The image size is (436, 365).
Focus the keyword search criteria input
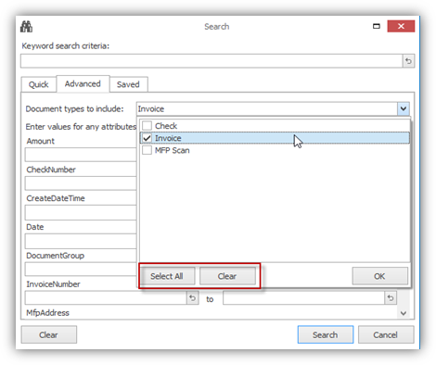pos(212,61)
